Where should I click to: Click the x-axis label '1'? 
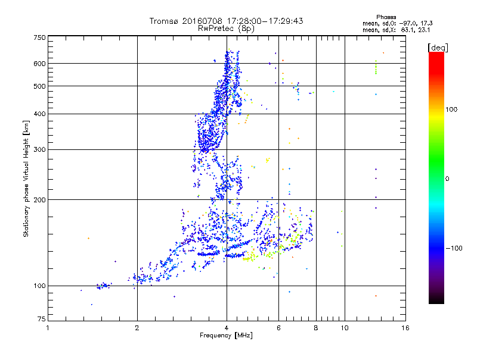(48, 328)
